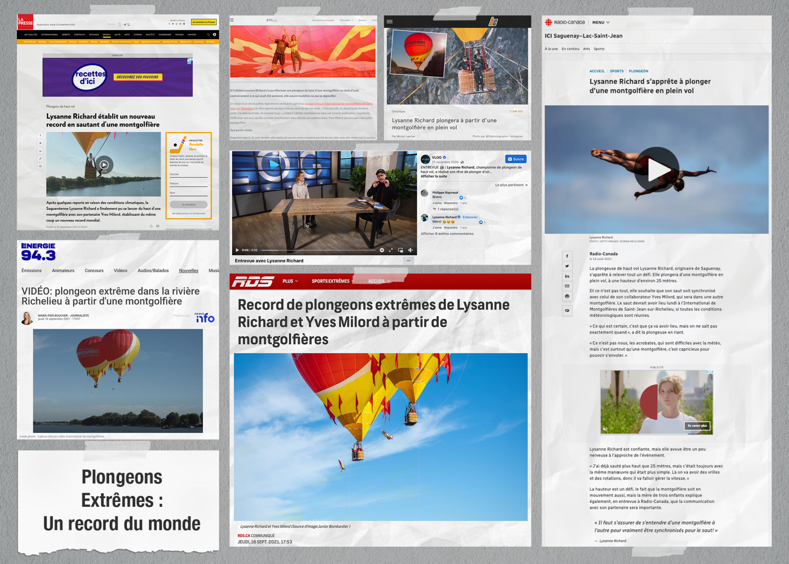
Task: Unmute the interview video speaker icon
Action: [x=411, y=250]
